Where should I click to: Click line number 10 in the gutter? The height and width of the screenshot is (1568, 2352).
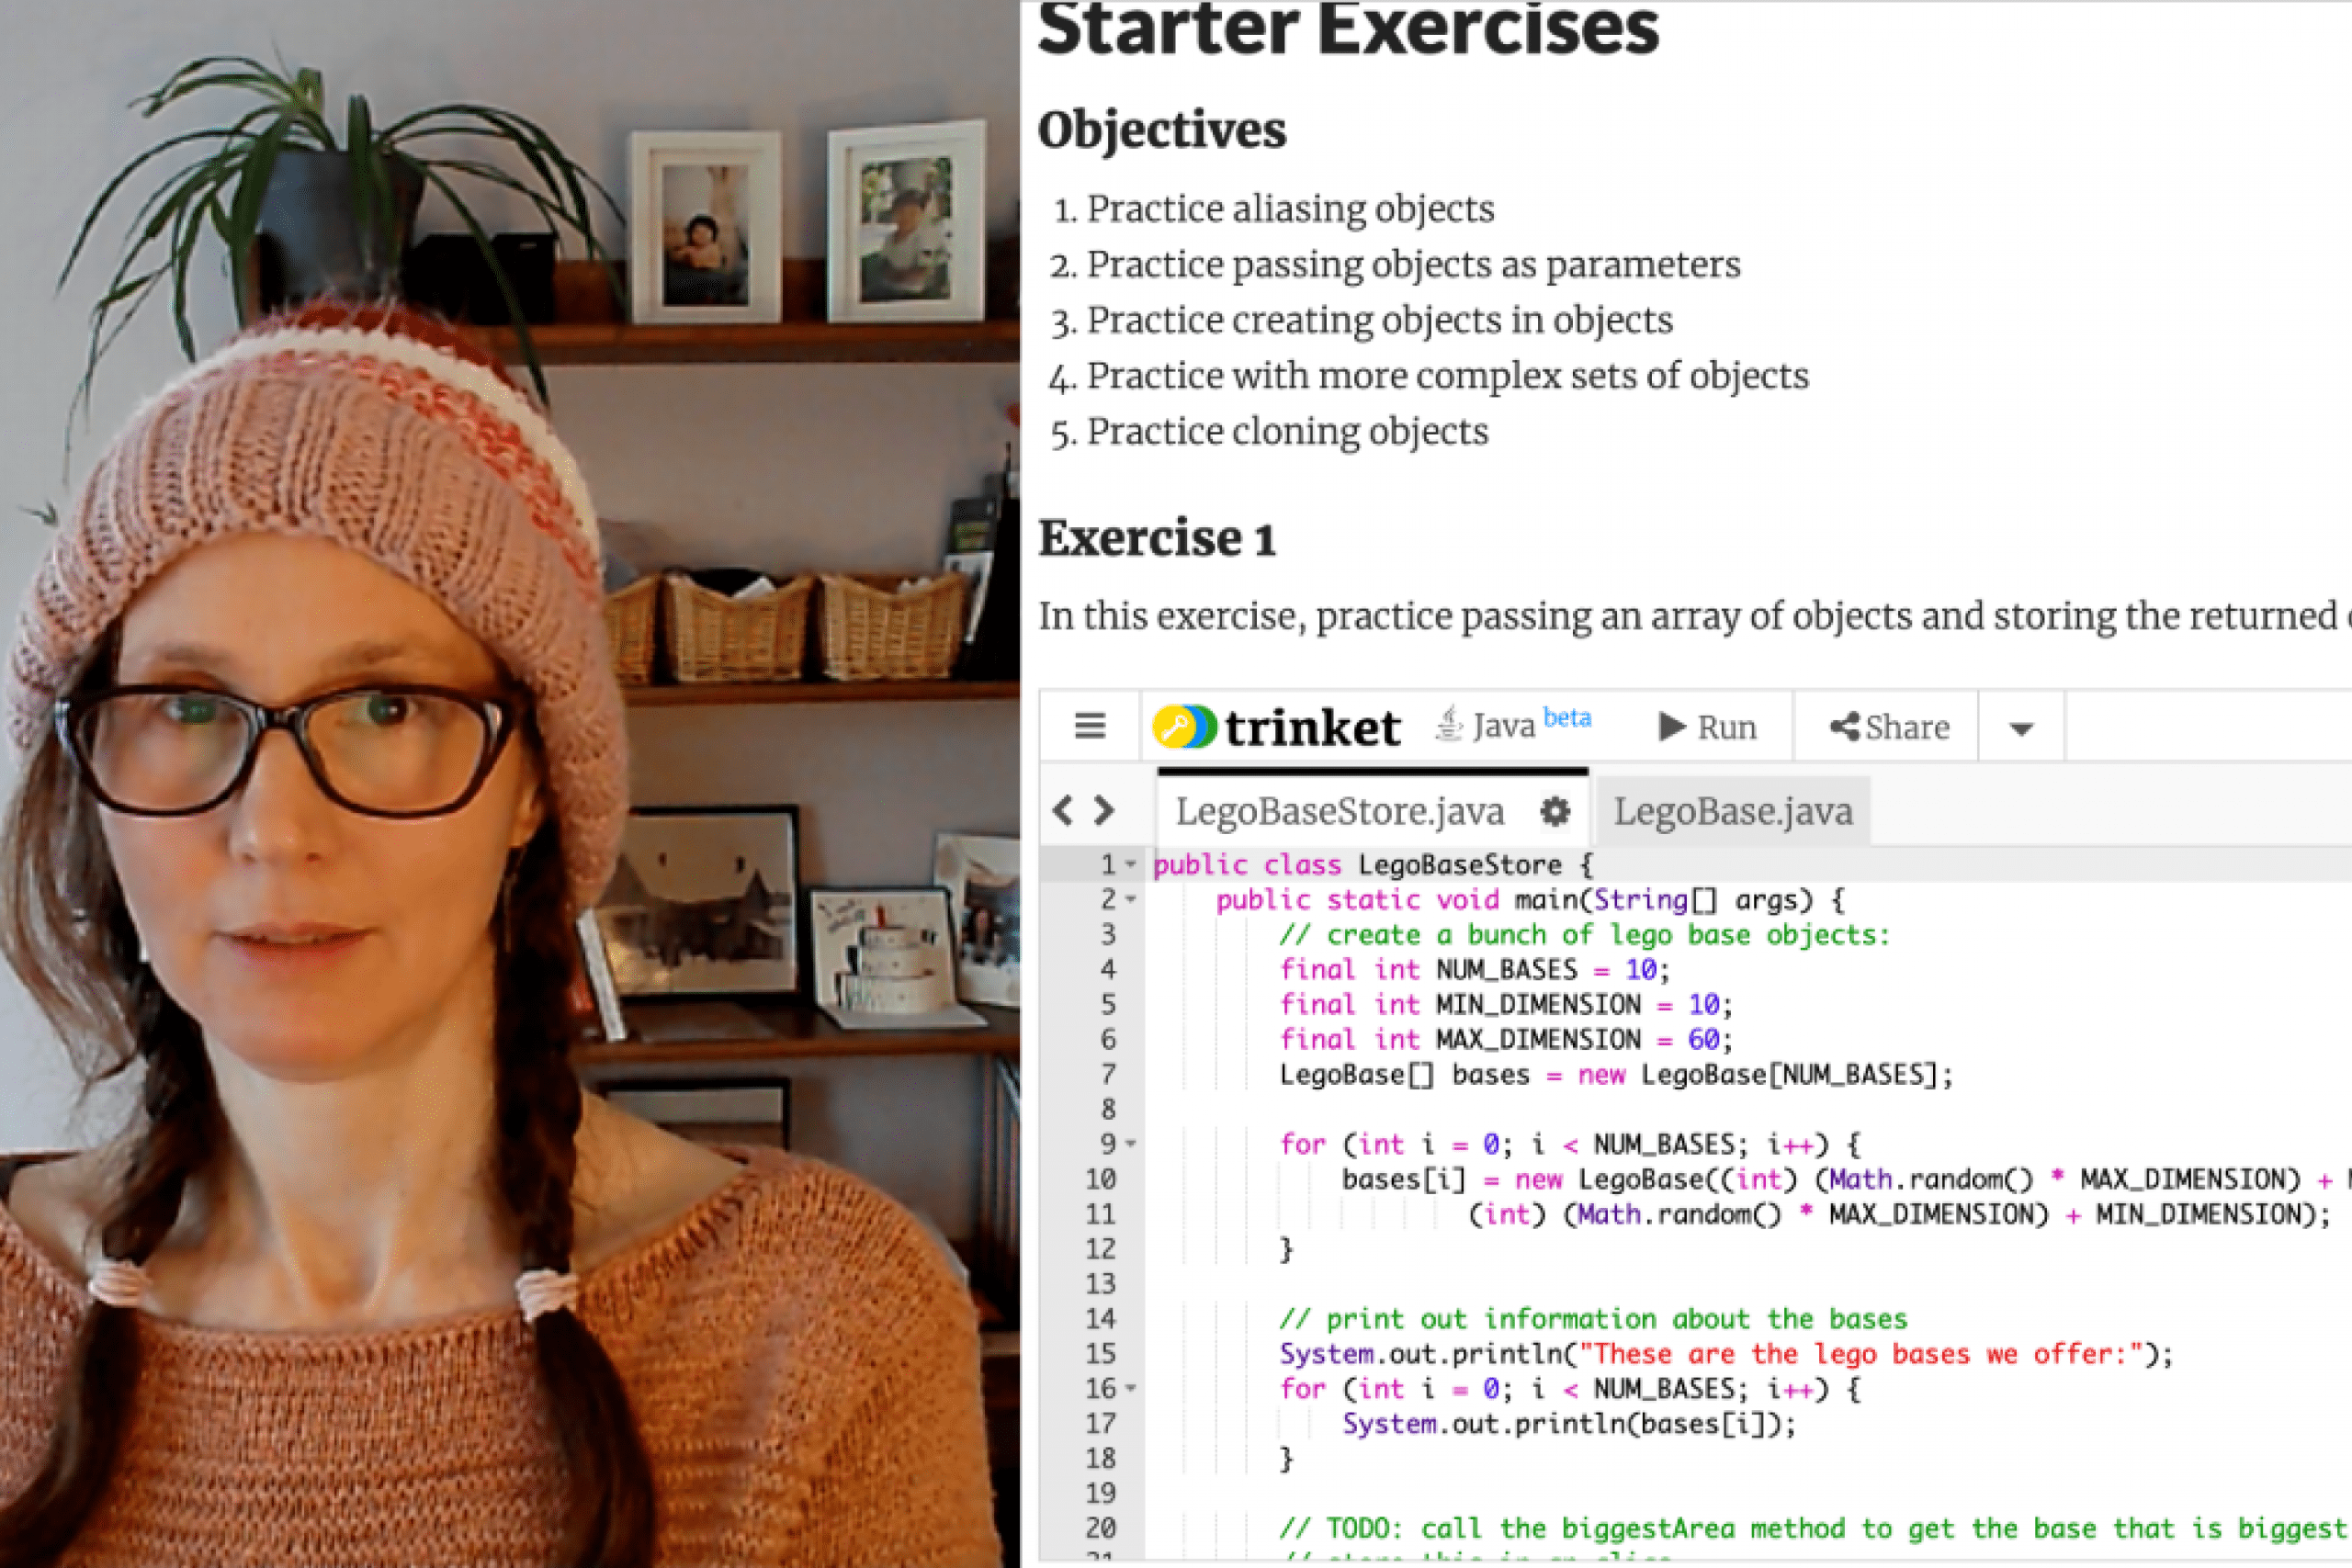coord(1100,1179)
